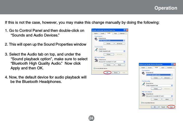Open the Voice tab in Intel-playback dialog

(x=115, y=33)
